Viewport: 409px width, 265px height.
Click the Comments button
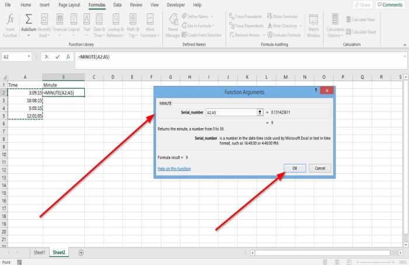click(390, 5)
